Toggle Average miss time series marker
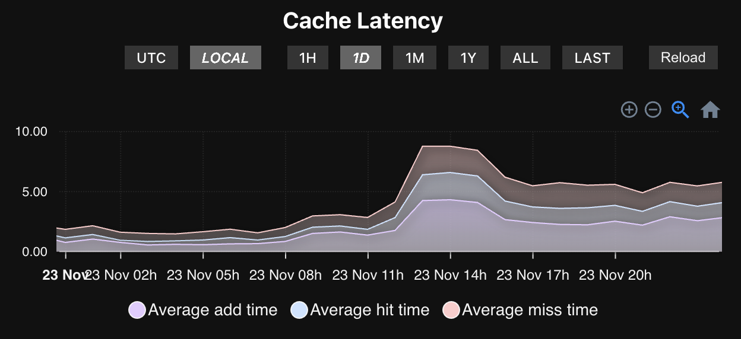The width and height of the screenshot is (741, 339). 451,310
